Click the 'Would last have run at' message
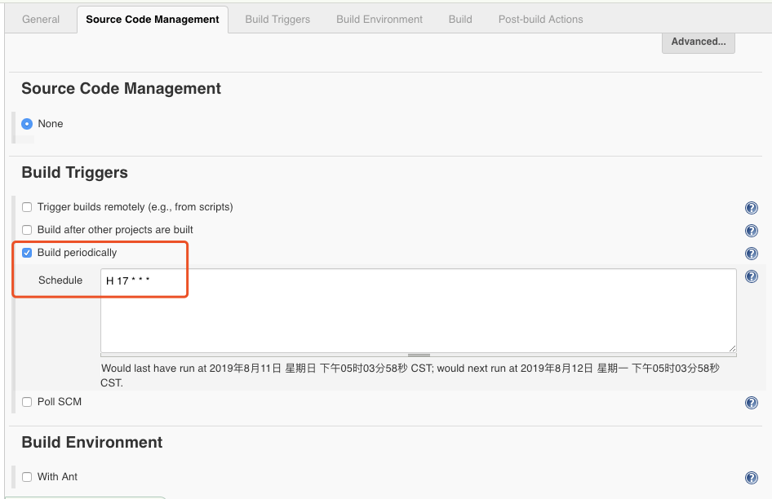 [410, 376]
